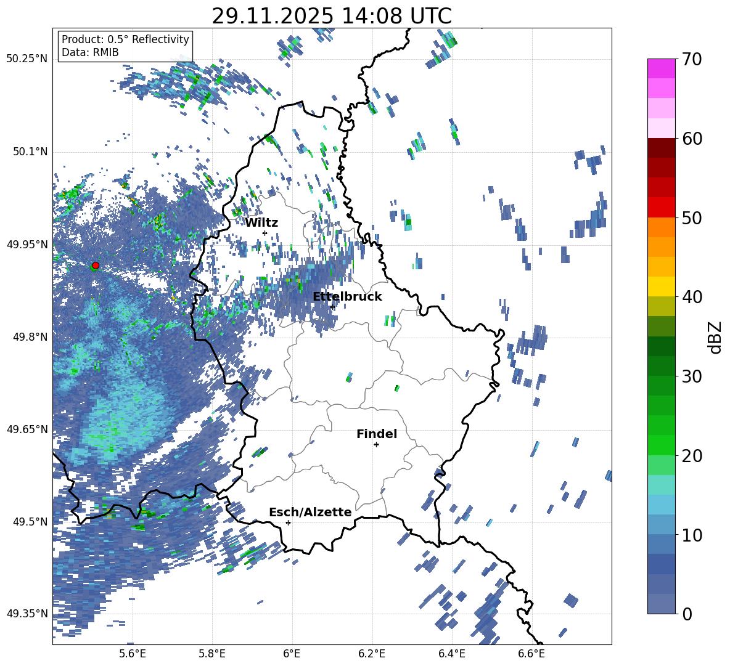Click the colorbar tick label 0
The height and width of the screenshot is (666, 730).
[687, 614]
